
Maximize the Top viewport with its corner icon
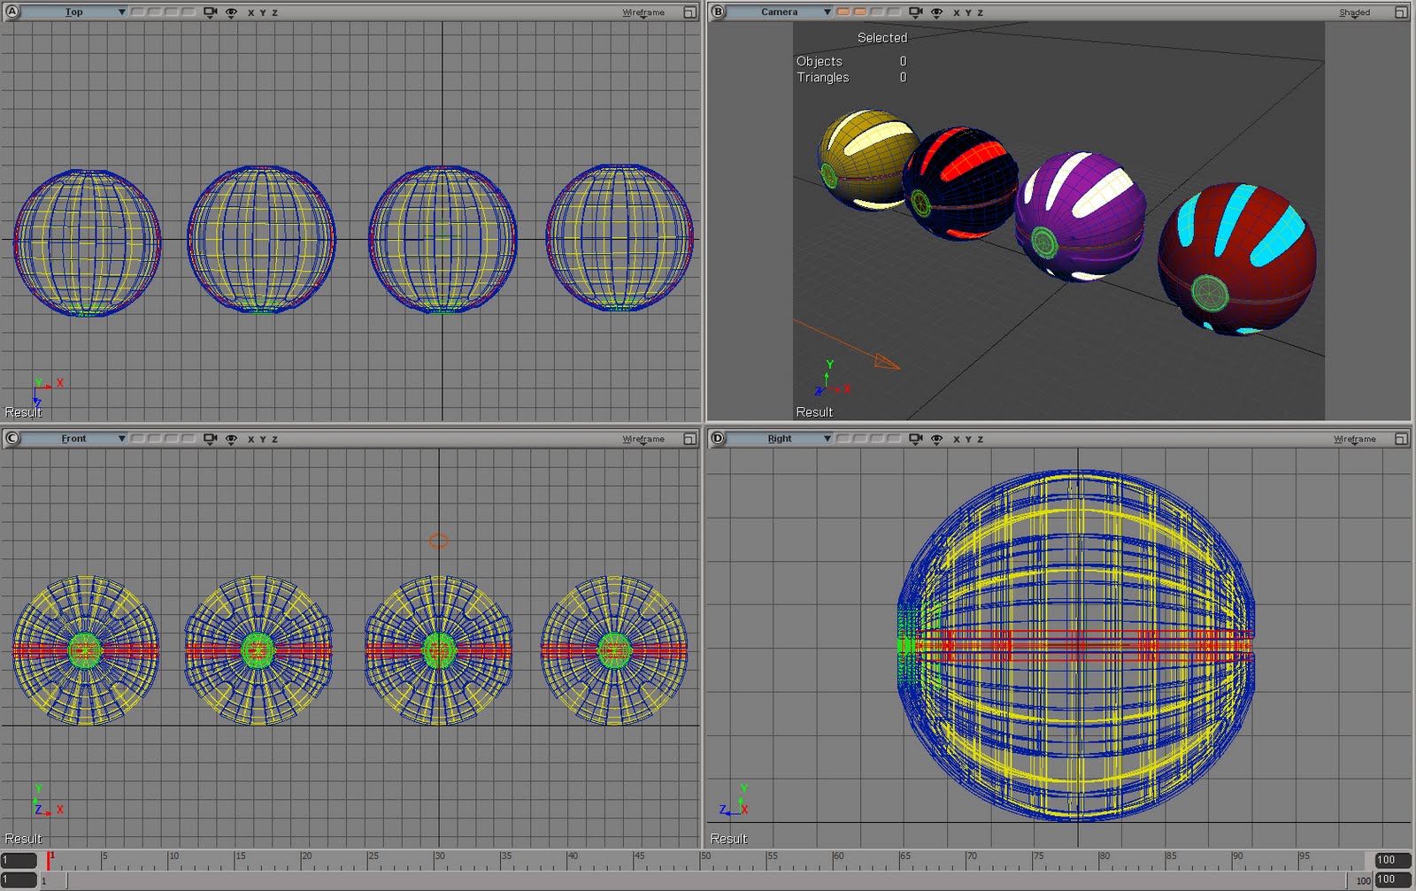pos(689,12)
